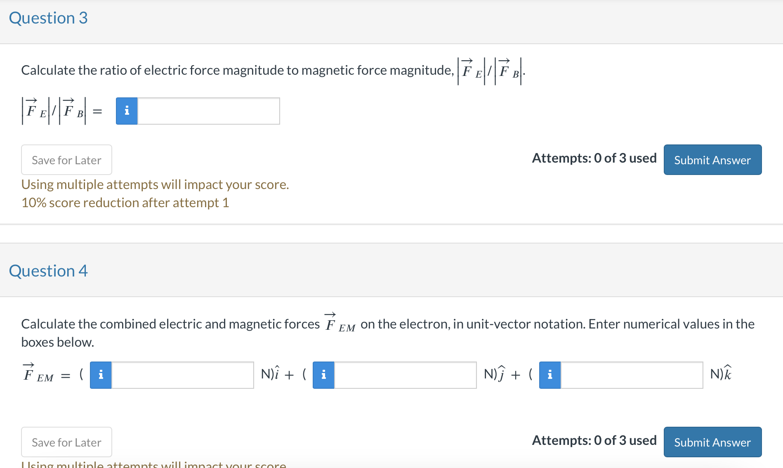Click the j-hat numerical value input box
Screen dimensions: 783x468
pyautogui.click(x=404, y=375)
